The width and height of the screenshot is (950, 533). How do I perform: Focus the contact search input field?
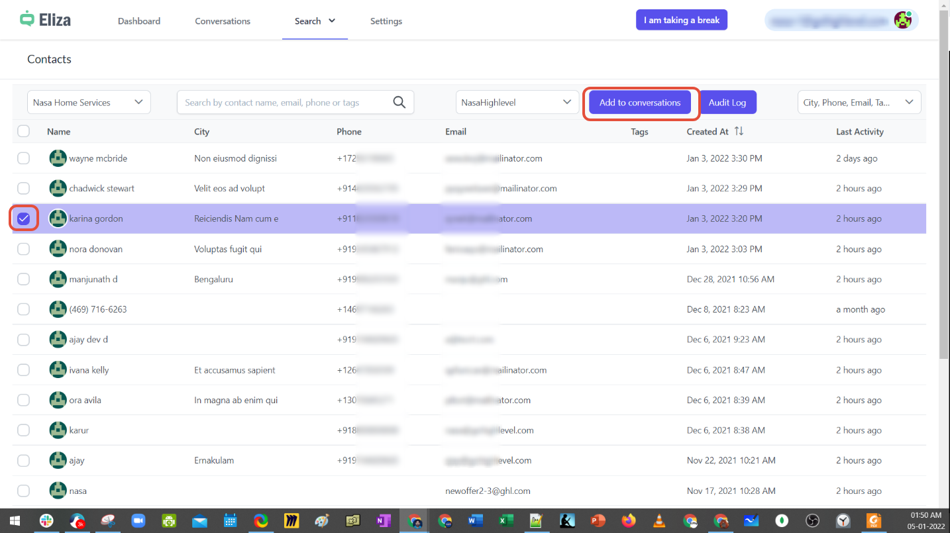(285, 103)
